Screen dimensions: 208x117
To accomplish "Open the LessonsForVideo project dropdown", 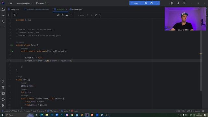I will pyautogui.click(x=24, y=3).
